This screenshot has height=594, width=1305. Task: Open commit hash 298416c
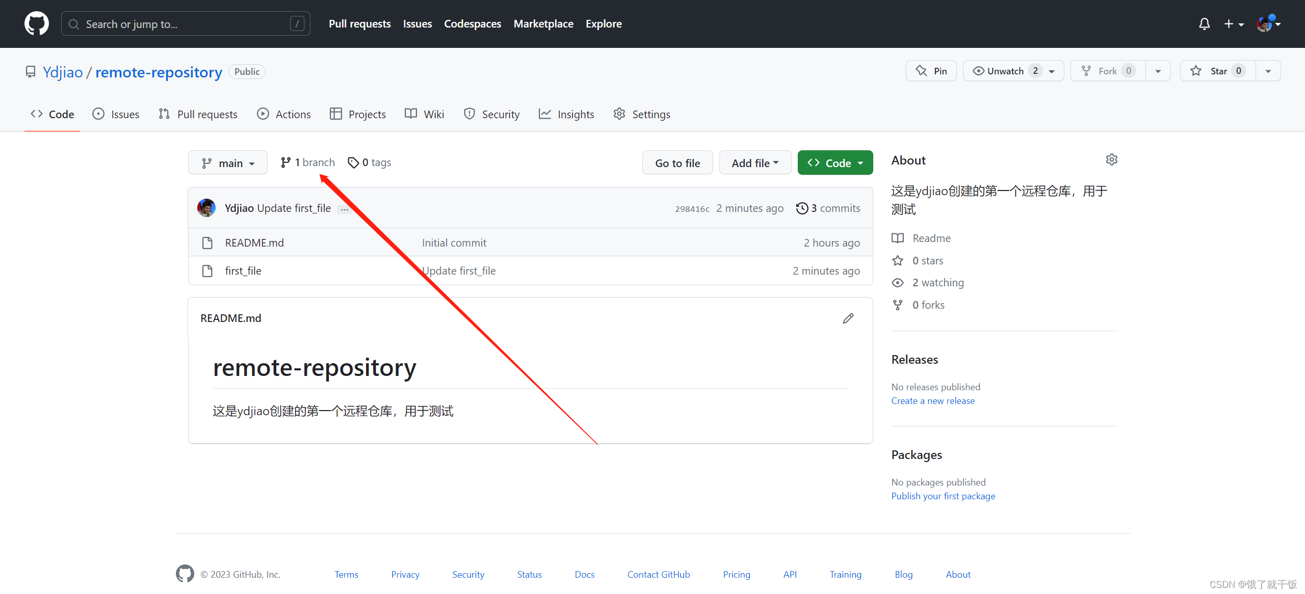click(692, 209)
